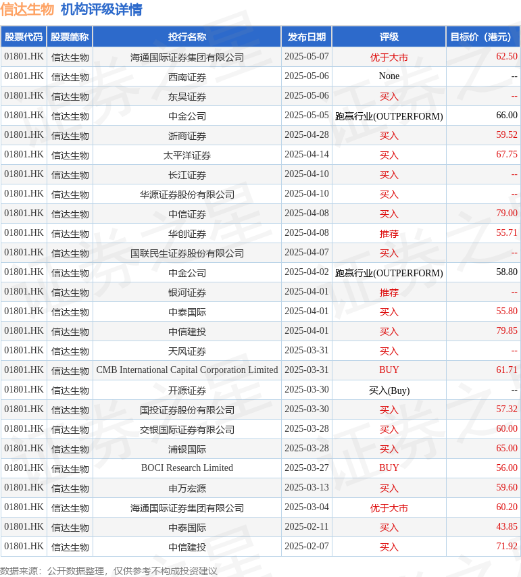Click target price 67.75
The image size is (521, 577).
(507, 155)
